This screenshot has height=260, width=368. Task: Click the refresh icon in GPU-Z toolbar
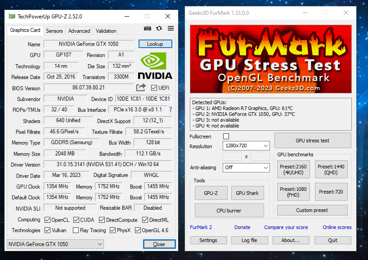point(158,28)
